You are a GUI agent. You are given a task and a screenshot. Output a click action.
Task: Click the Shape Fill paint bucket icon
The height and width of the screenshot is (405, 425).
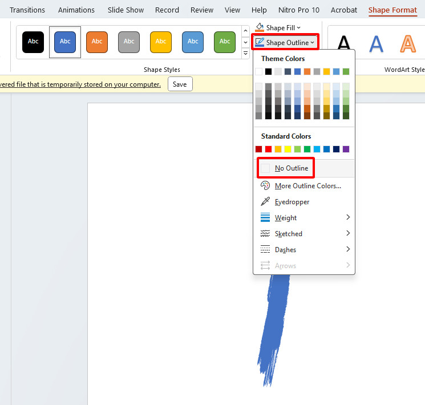click(x=260, y=27)
